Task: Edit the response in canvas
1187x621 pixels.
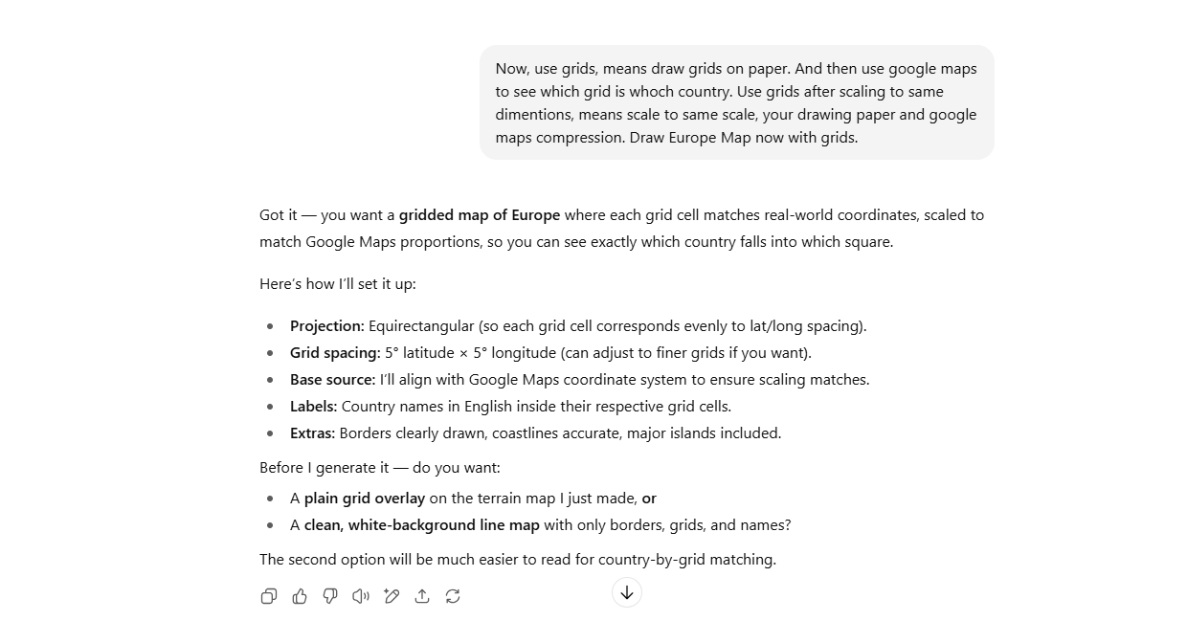Action: click(x=392, y=596)
